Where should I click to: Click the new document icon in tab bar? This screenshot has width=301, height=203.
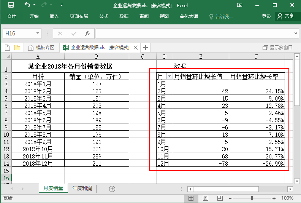(x=7, y=48)
